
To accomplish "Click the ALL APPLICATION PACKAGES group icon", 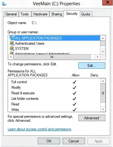I will coord(12,38).
